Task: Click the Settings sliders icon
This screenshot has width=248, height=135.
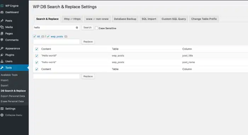Action: [2, 108]
